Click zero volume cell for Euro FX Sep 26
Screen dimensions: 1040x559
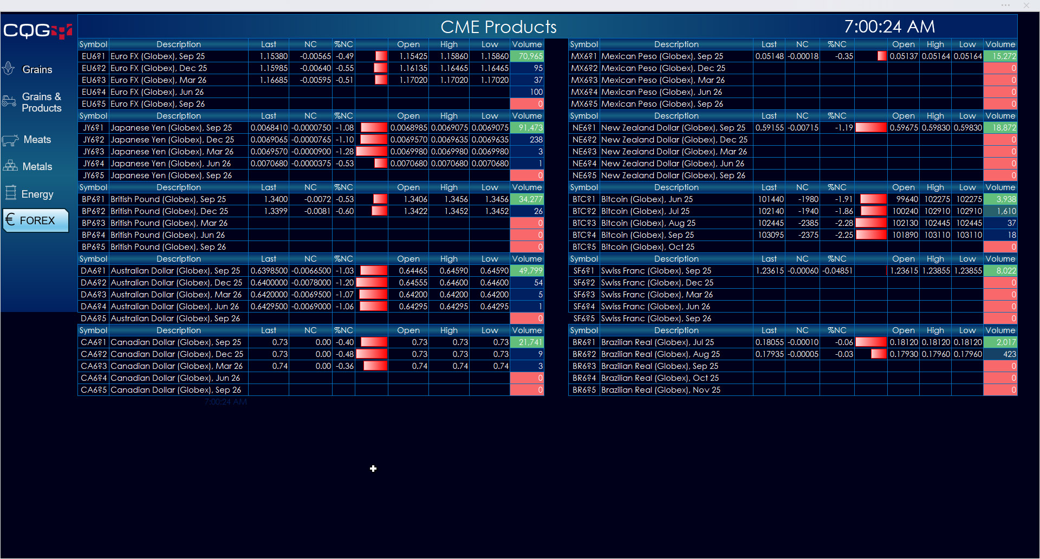coord(527,104)
